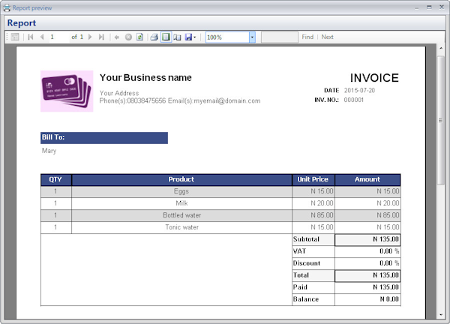
Task: Click the Eggs product cell
Action: 181,191
